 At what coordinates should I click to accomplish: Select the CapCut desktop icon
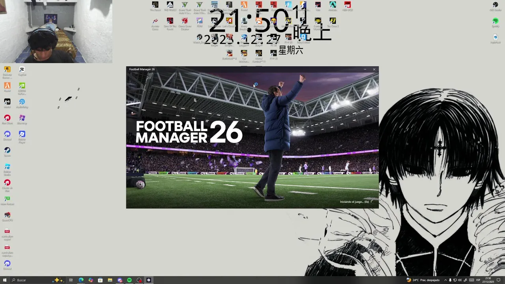[x=22, y=71]
